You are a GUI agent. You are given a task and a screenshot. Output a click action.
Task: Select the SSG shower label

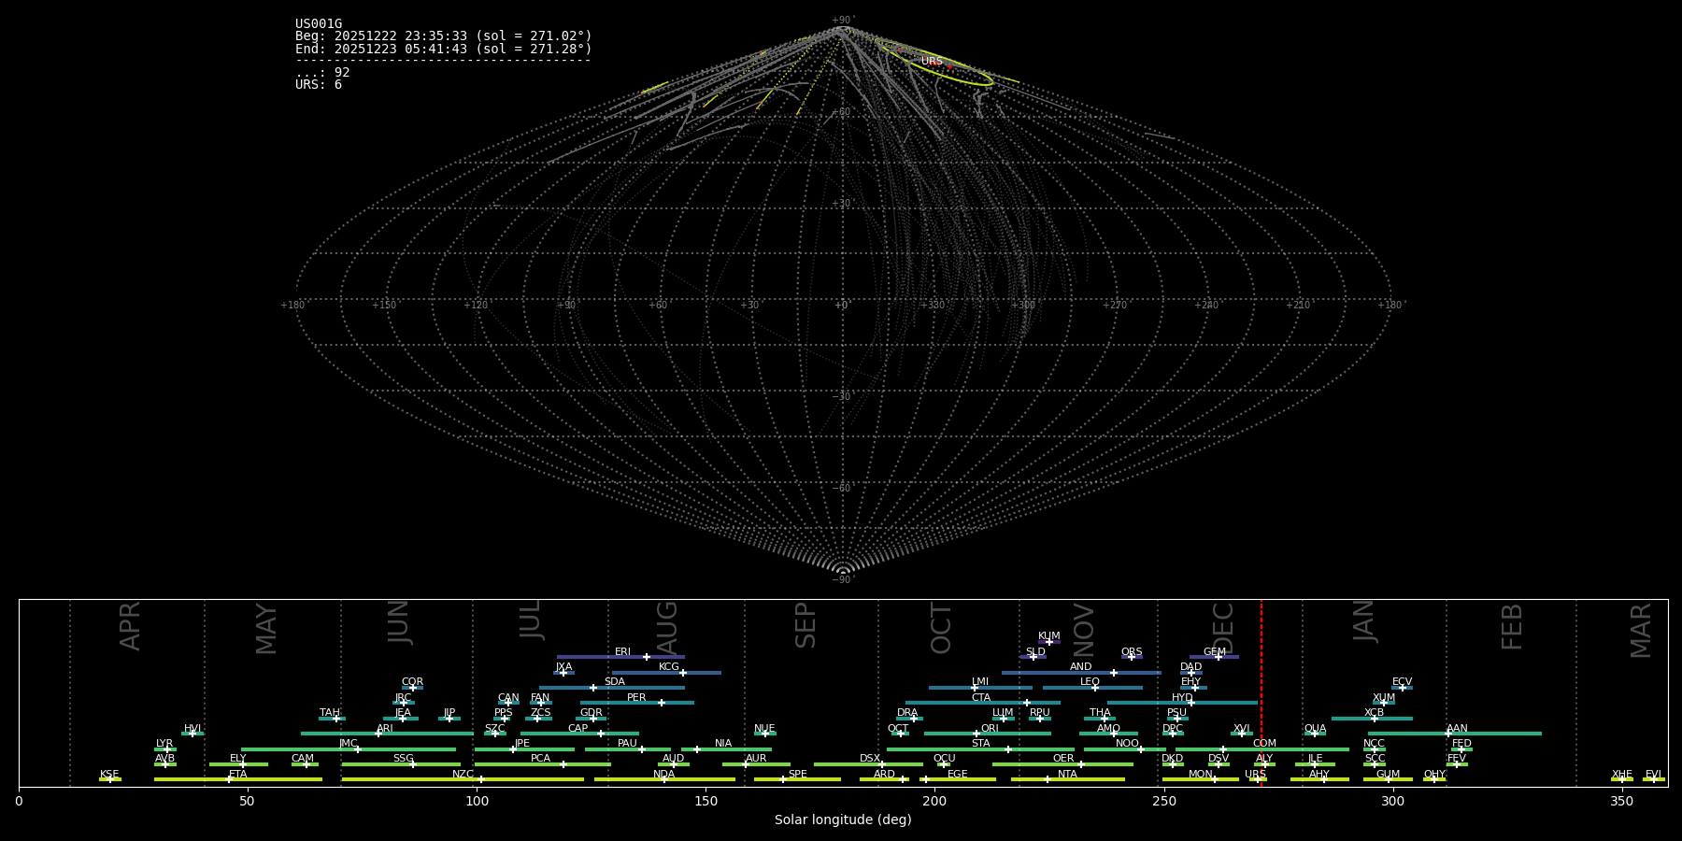coord(403,759)
